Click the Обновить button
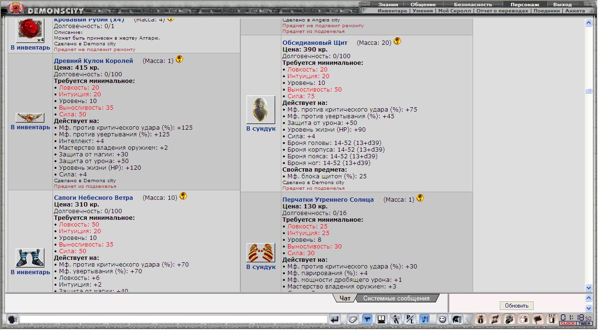 click(517, 306)
